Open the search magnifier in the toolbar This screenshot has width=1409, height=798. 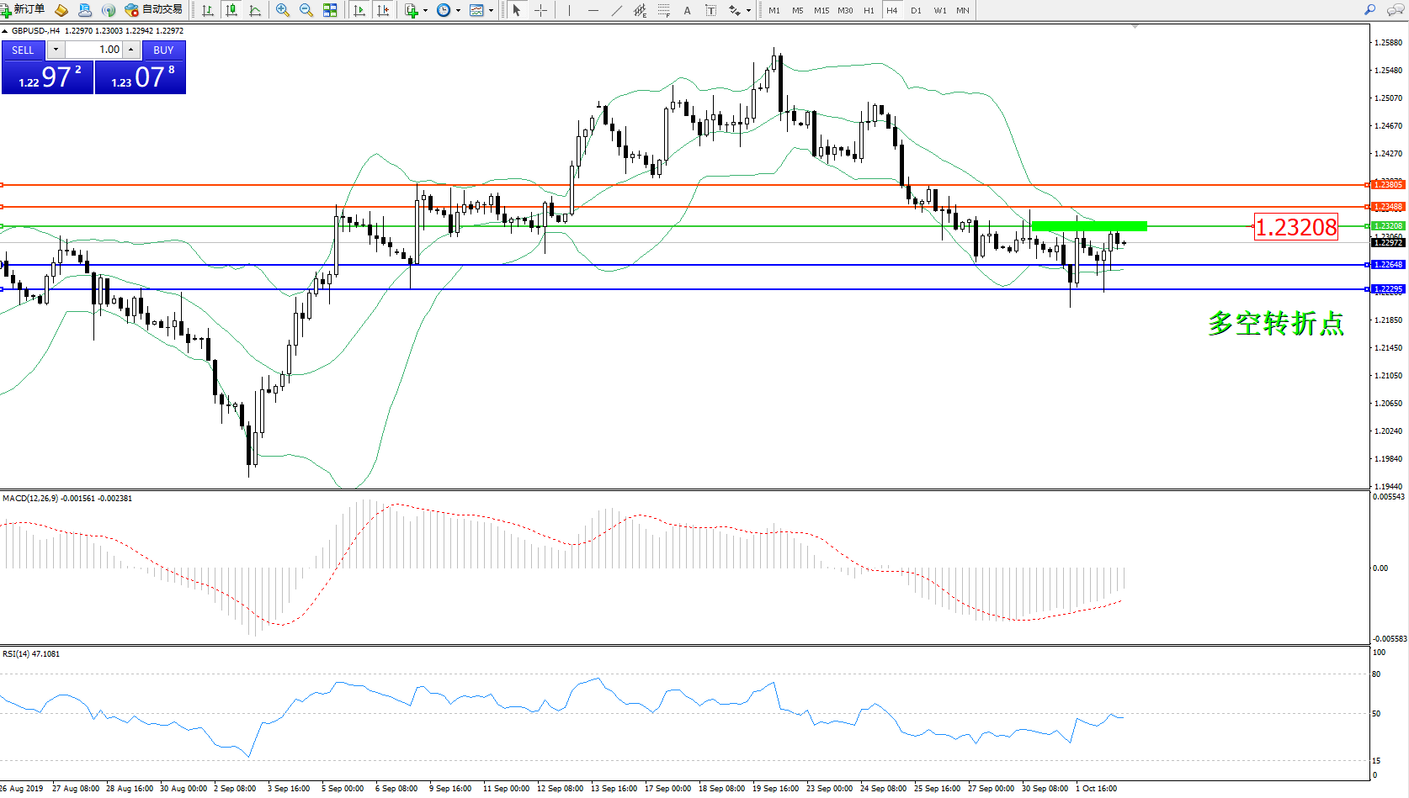coord(1369,10)
